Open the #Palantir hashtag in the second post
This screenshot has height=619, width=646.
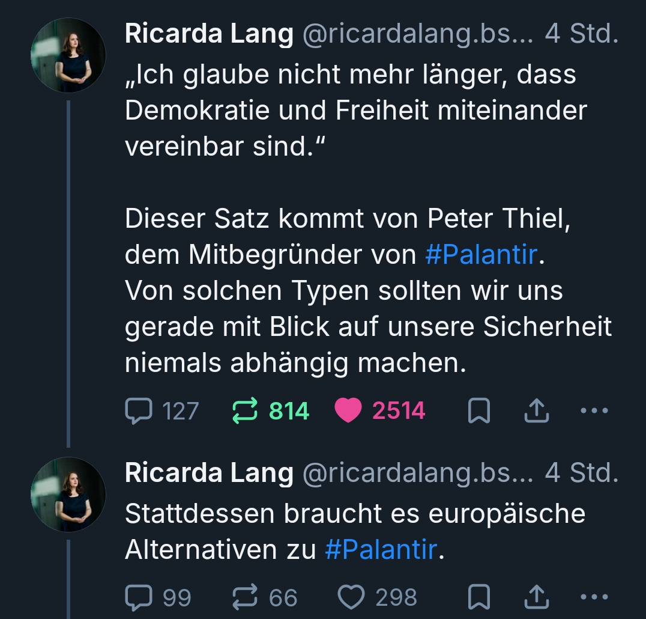(381, 549)
